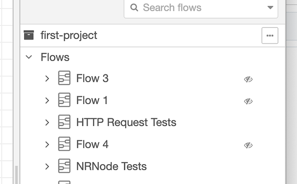This screenshot has width=297, height=184.
Task: Click the Flow 4 flow icon
Action: [x=64, y=144]
